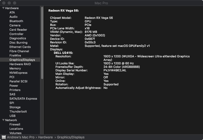The width and height of the screenshot is (203, 140).
Task: Open the Hardware RAID entry
Action: coord(20,64)
